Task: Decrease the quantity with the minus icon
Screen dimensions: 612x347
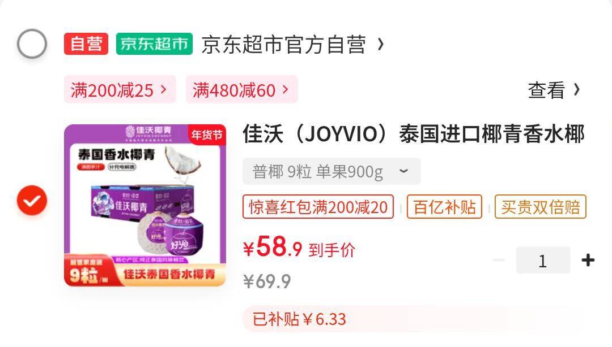Action: (x=499, y=260)
